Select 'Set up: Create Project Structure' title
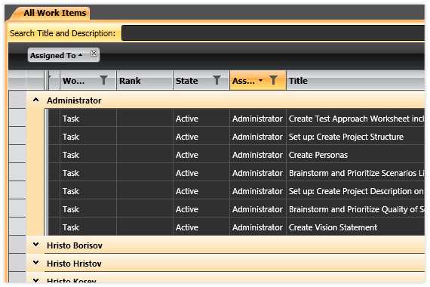This screenshot has width=430, height=287. click(x=355, y=137)
